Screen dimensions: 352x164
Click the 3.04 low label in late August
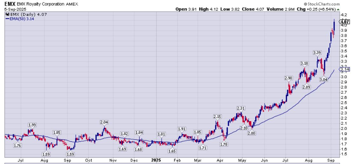click(323, 79)
